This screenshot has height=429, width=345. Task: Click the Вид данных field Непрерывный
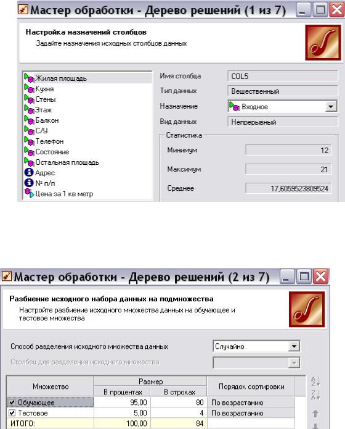282,122
